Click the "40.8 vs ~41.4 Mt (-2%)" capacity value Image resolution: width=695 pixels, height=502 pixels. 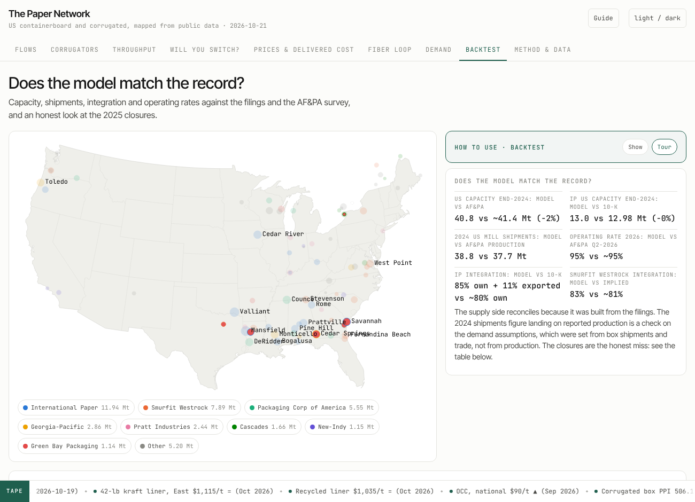pyautogui.click(x=507, y=218)
